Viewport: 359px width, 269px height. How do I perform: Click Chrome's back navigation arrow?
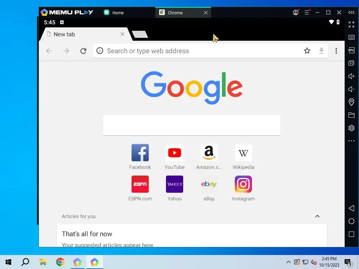(49, 51)
